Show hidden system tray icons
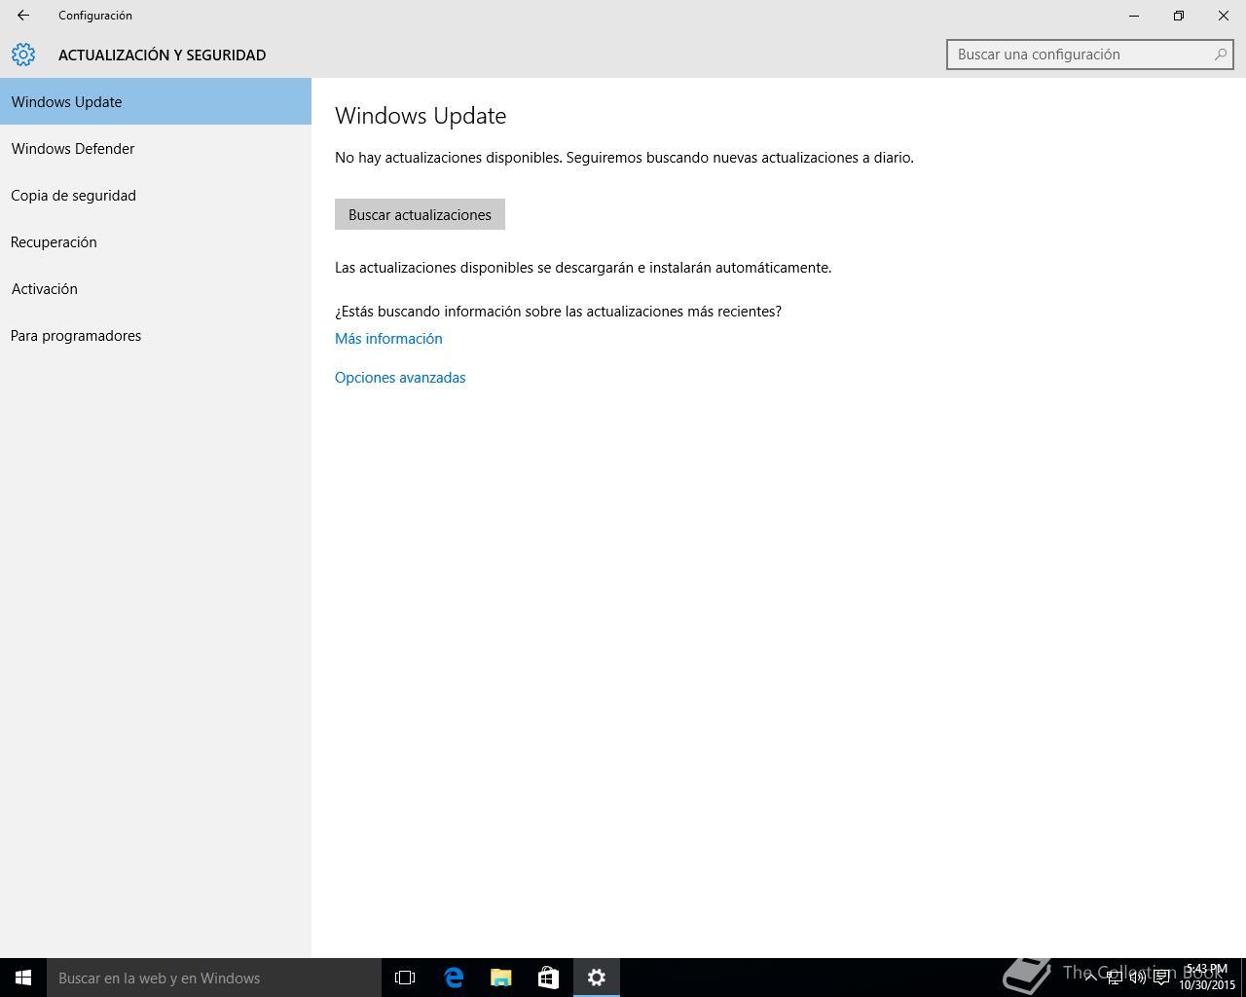1246x997 pixels. (1091, 978)
